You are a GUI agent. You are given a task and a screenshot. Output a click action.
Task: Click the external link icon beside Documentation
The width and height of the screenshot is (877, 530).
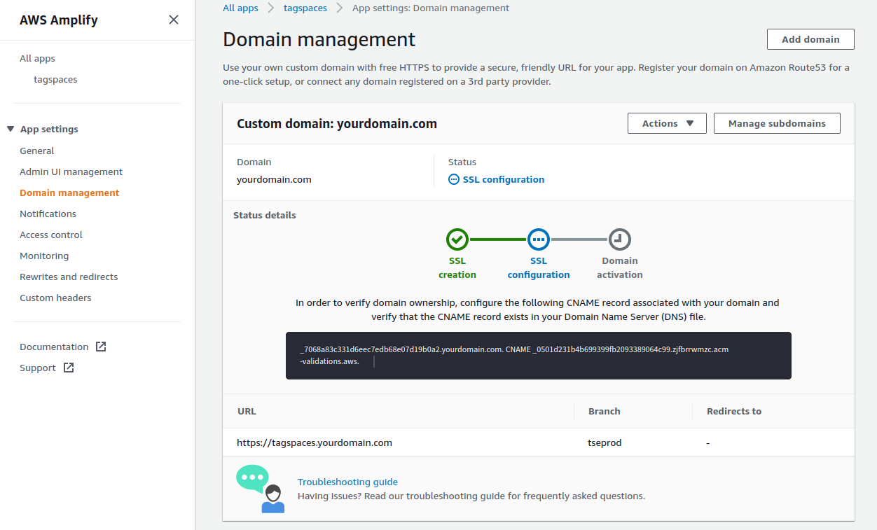[100, 346]
